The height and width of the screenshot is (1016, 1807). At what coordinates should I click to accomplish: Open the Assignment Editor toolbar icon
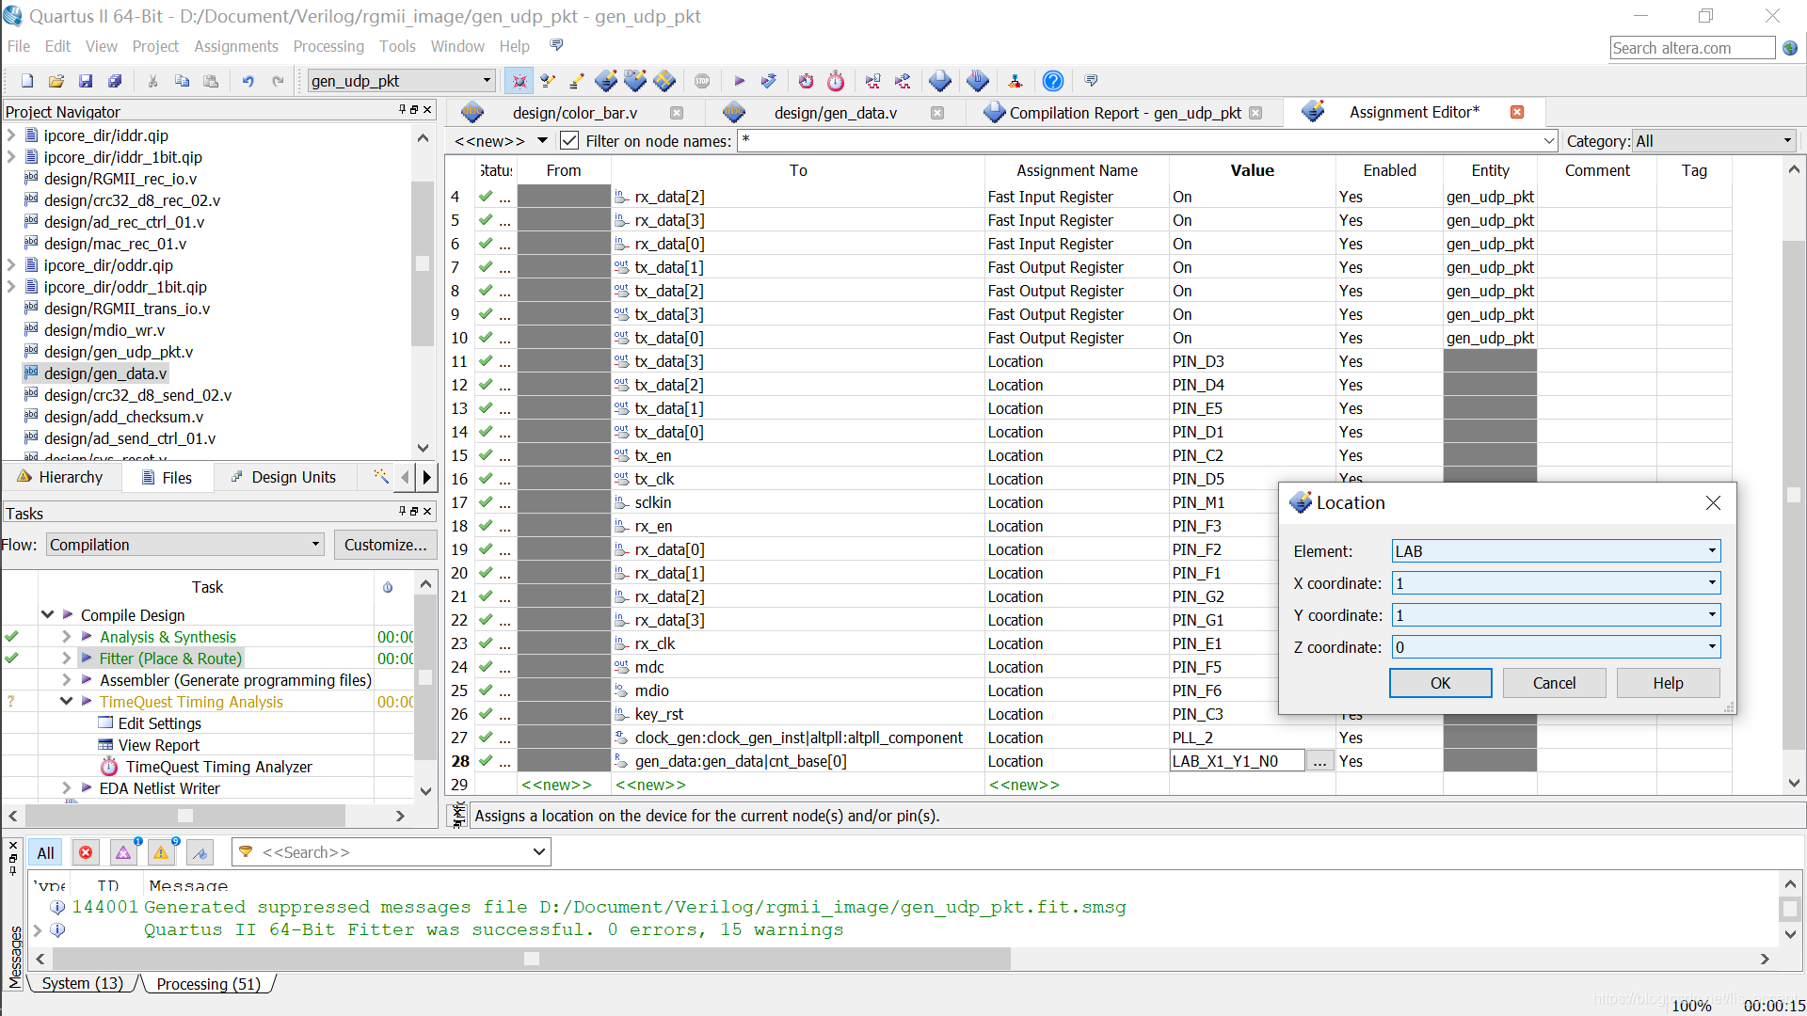click(606, 82)
